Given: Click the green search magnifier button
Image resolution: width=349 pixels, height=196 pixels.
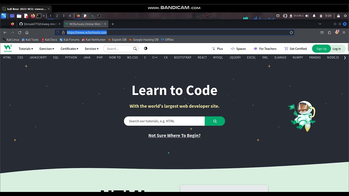Looking at the screenshot, I should (x=215, y=121).
